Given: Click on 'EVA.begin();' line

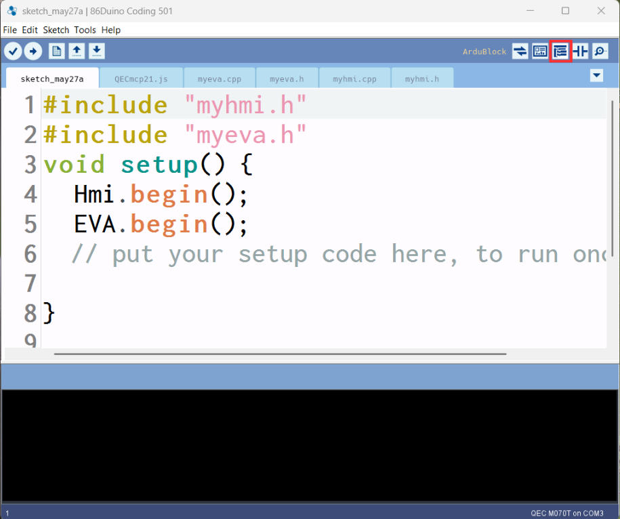Looking at the screenshot, I should pyautogui.click(x=161, y=224).
